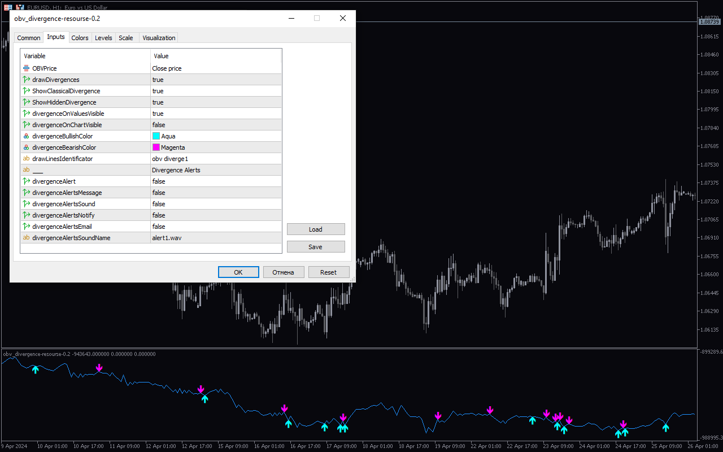Switch to the Common tab
Screen dimensions: 723x452
click(29, 38)
